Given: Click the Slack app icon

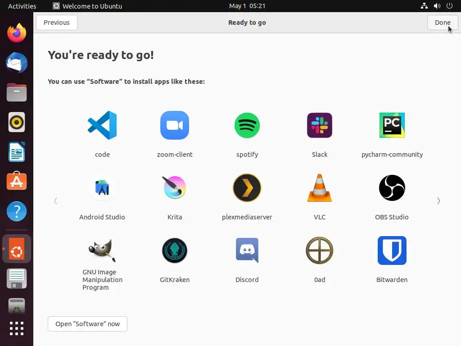Looking at the screenshot, I should 320,125.
